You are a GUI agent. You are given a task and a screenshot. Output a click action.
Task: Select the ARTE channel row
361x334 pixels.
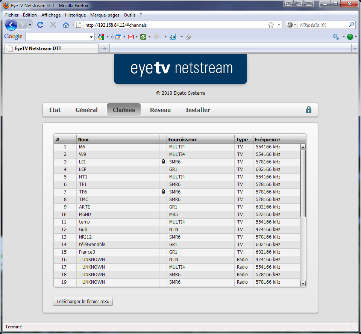click(x=177, y=207)
